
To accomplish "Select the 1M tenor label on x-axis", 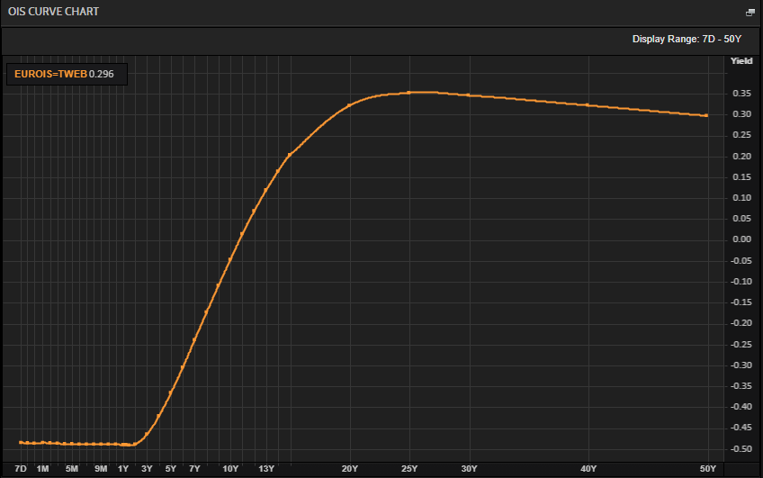I will tap(42, 469).
